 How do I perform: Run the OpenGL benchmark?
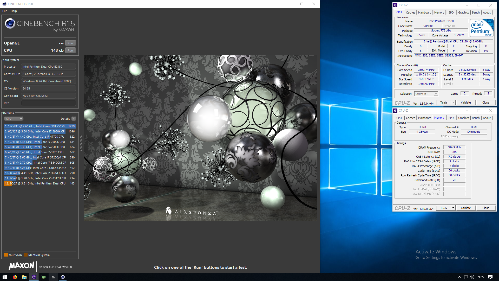point(70,43)
